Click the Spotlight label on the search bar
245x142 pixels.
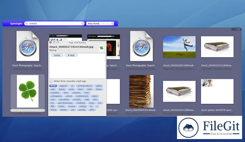tap(16, 23)
